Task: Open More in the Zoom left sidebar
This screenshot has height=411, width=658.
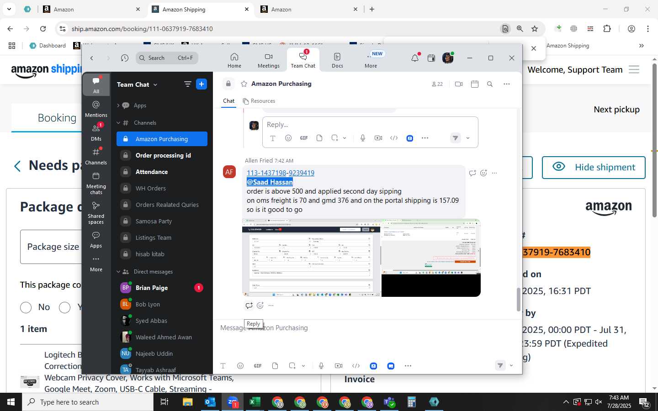Action: [x=96, y=264]
